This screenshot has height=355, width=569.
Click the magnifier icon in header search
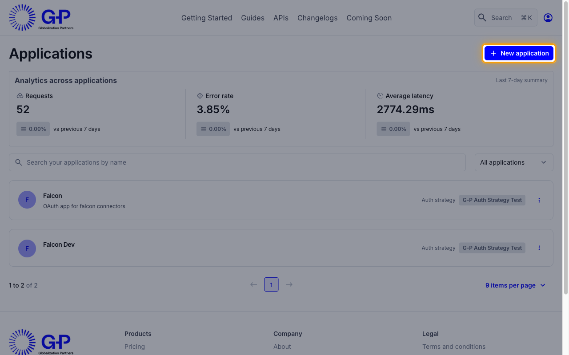coord(482,18)
